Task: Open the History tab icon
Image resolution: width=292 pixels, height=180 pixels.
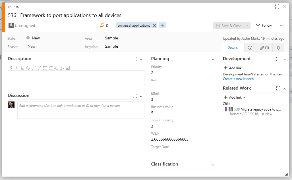Action: point(250,48)
